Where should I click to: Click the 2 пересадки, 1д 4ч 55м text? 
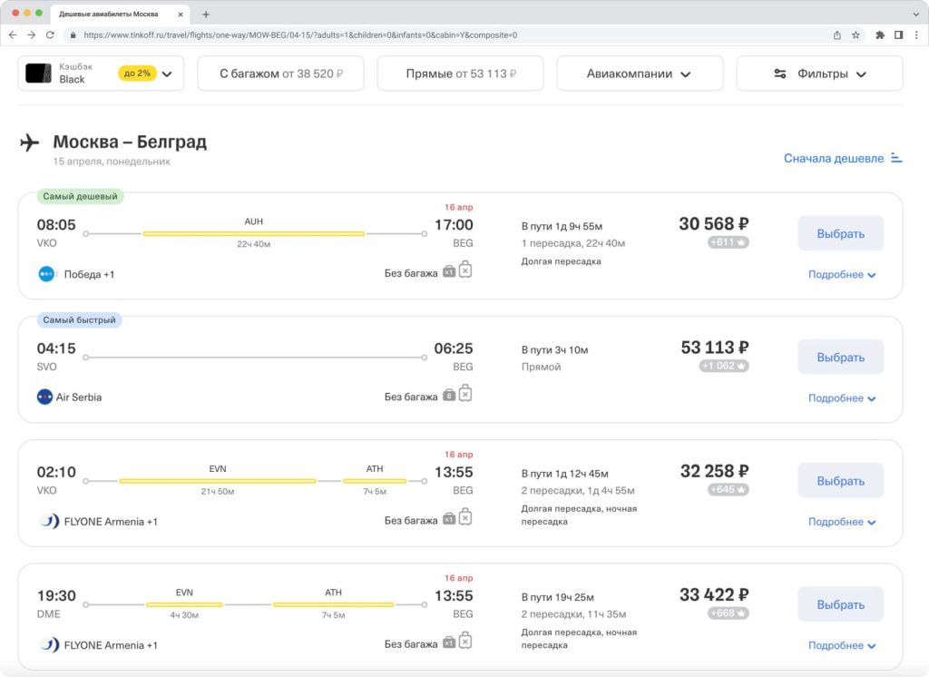(x=578, y=491)
